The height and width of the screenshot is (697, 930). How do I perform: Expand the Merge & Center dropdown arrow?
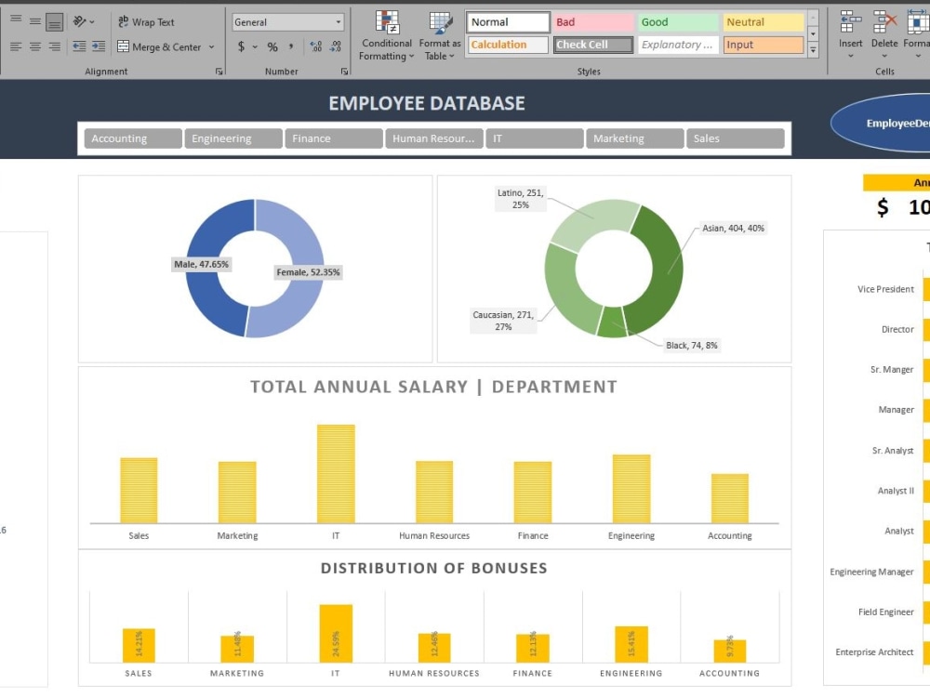tap(210, 46)
